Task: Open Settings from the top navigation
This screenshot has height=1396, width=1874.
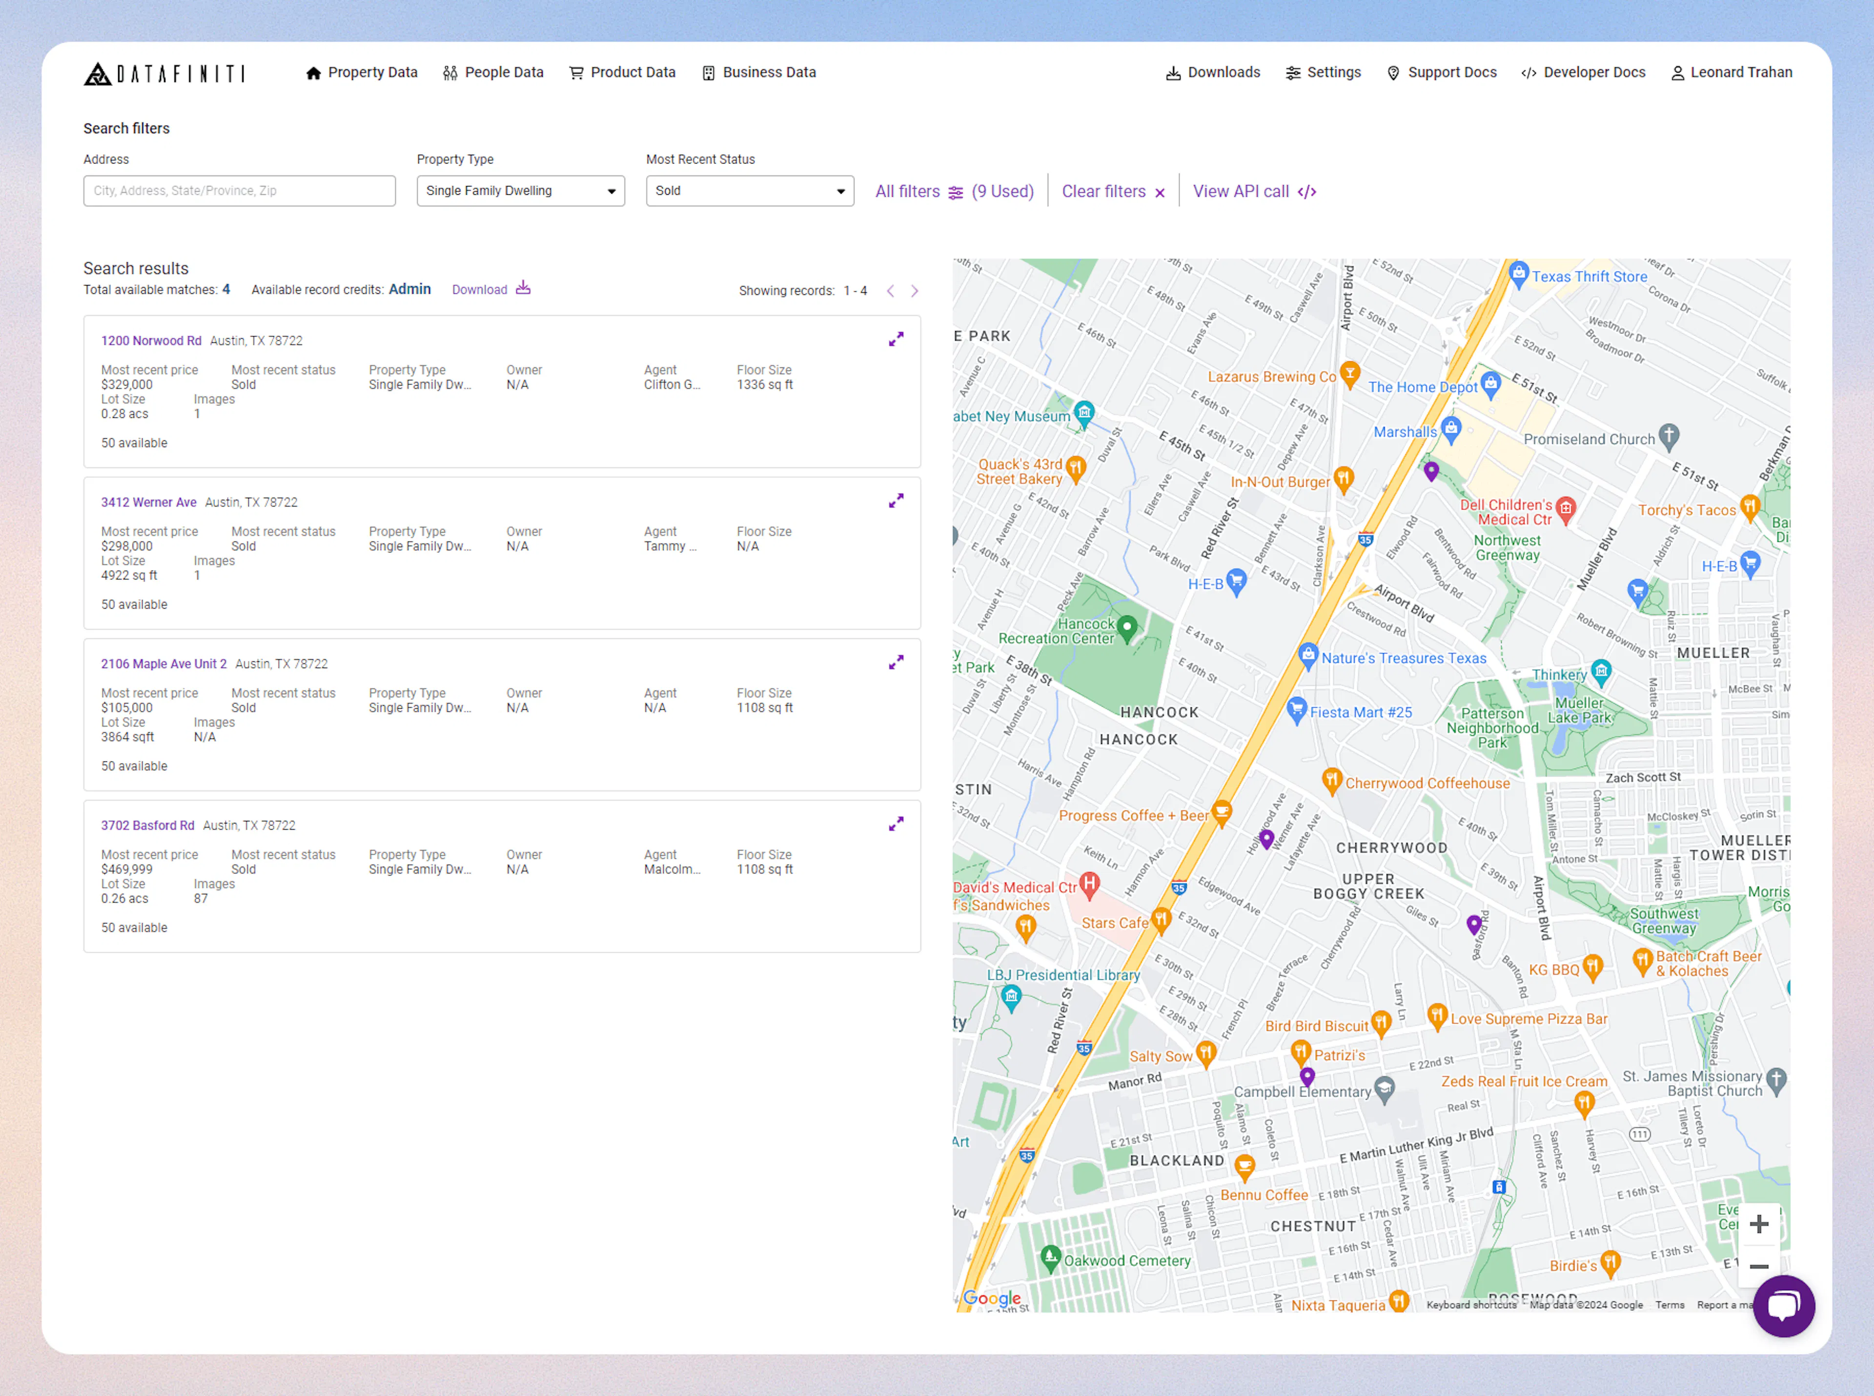Action: (1323, 73)
